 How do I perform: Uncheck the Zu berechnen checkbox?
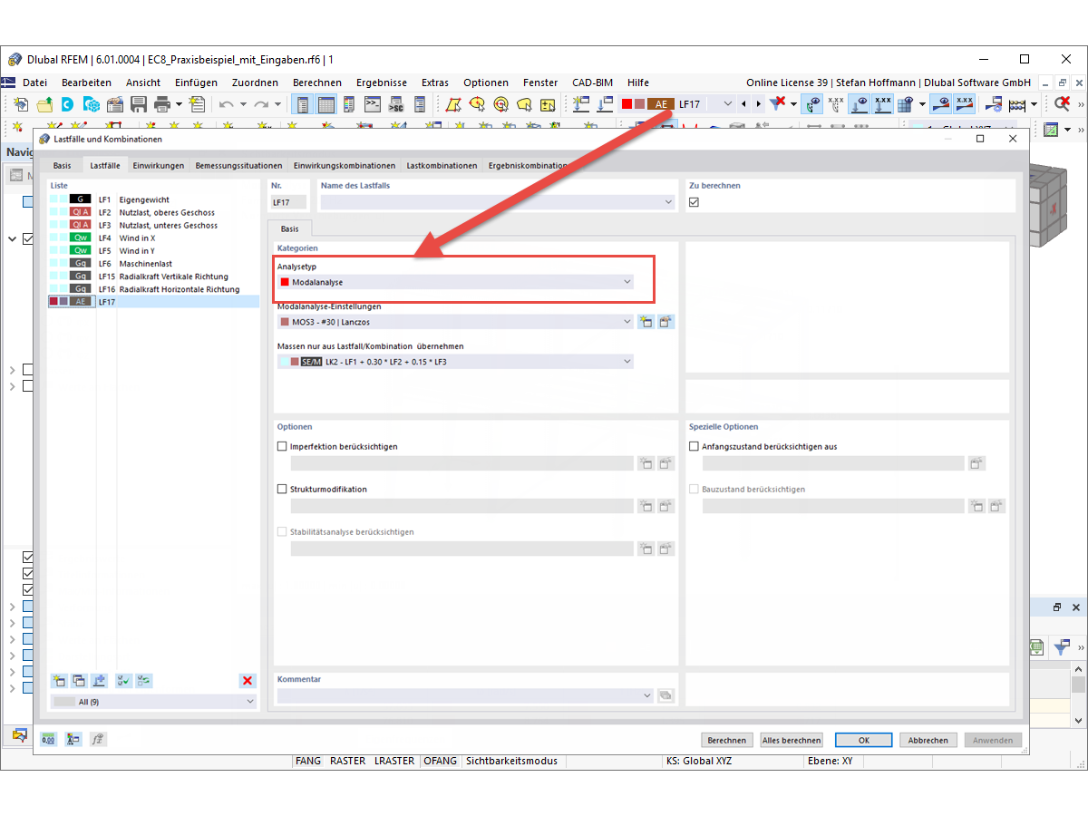pyautogui.click(x=695, y=201)
